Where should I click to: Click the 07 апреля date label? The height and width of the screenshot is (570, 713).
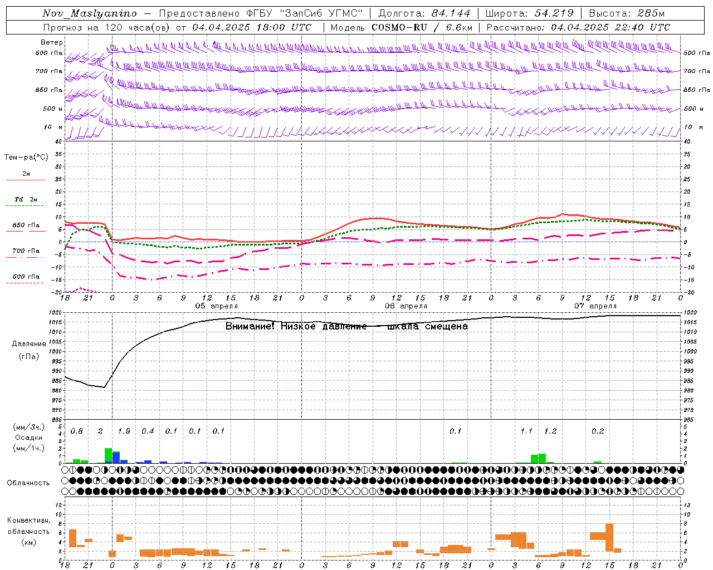point(595,306)
